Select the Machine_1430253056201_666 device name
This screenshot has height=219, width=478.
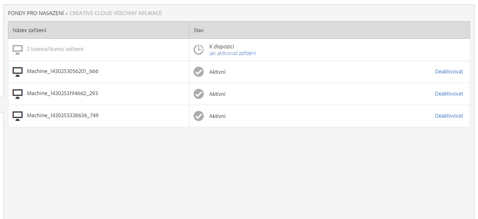[63, 71]
